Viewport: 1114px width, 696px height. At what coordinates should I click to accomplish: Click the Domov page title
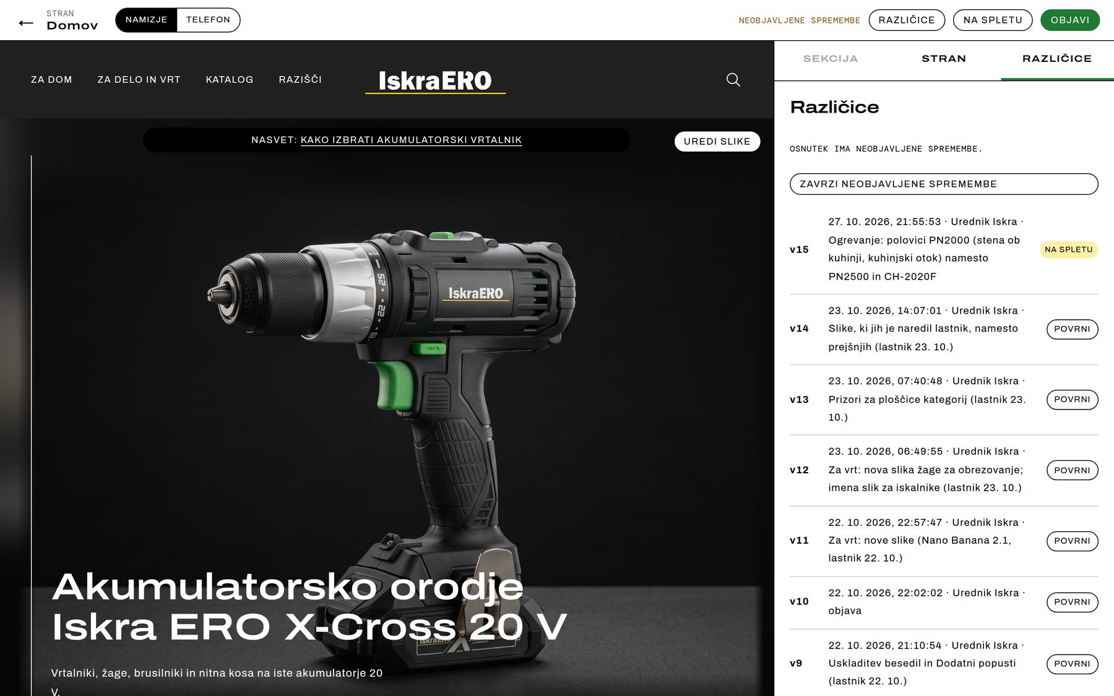tap(72, 25)
